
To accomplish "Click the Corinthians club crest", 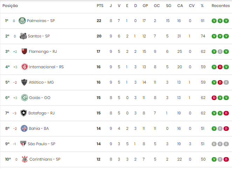I will pos(25,159).
